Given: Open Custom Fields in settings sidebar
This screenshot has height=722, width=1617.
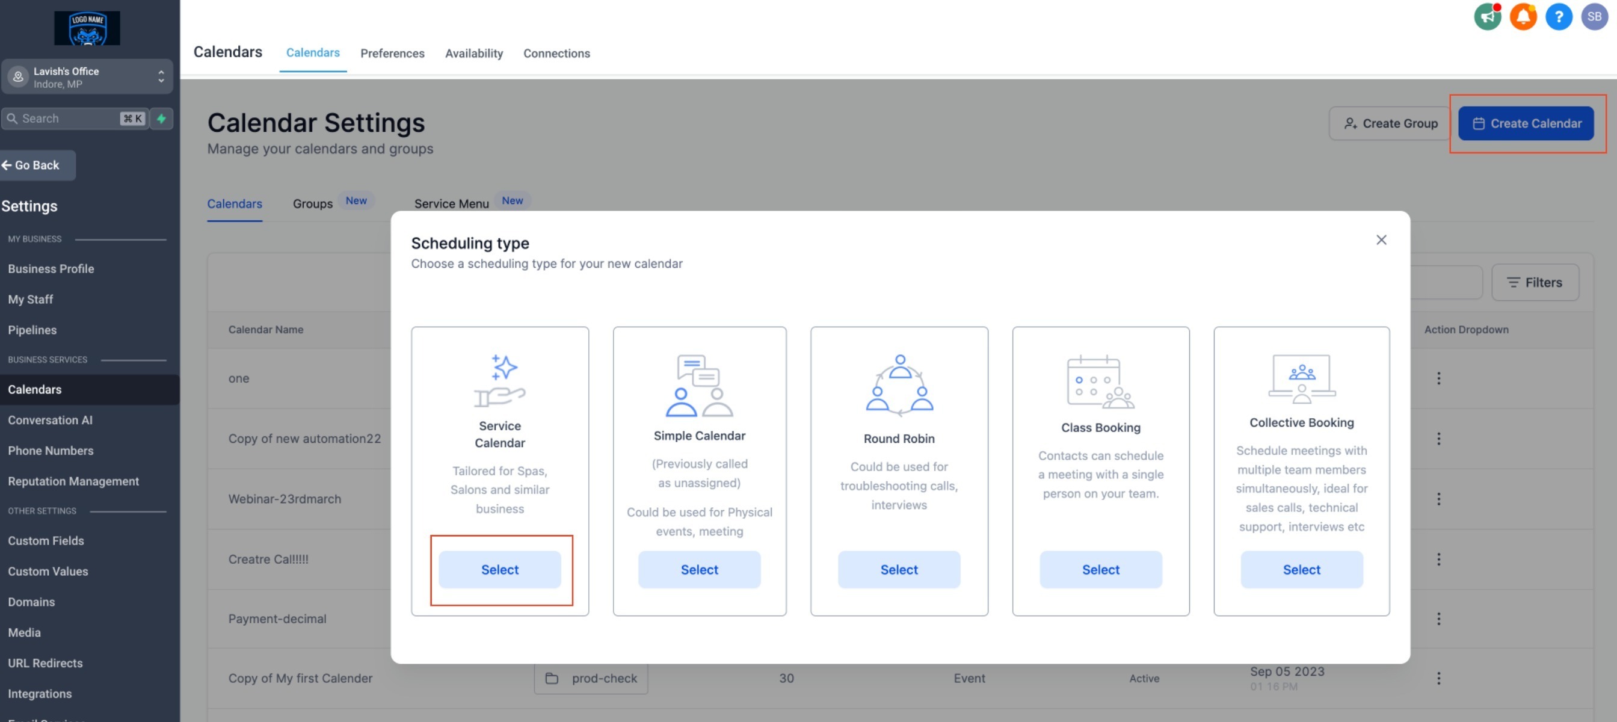Looking at the screenshot, I should point(46,540).
